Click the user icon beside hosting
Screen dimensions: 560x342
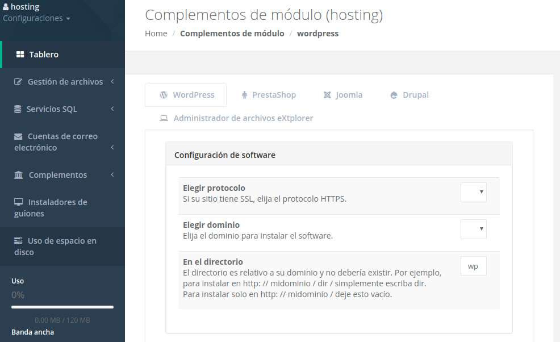[6, 7]
